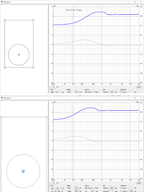Click the 20 Hz start frequency field, lower window

(54, 183)
